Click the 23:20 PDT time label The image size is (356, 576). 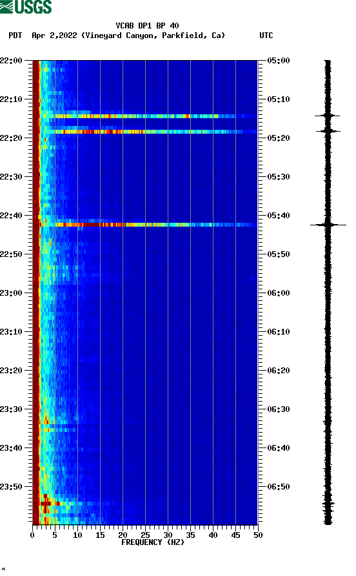11,371
